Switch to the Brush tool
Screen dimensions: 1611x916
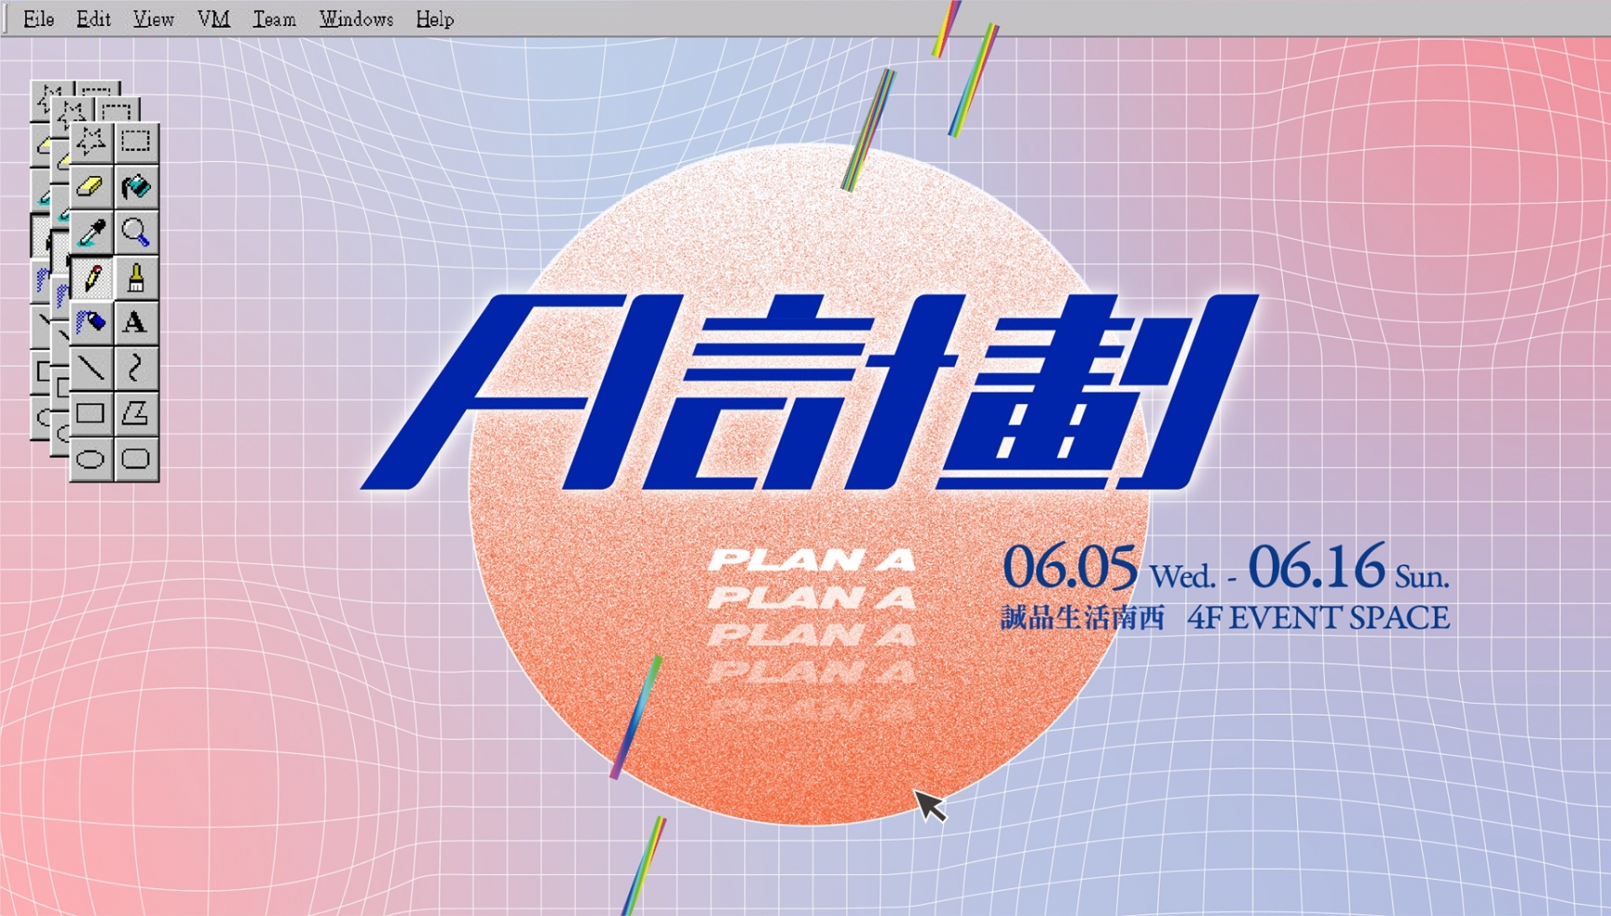[136, 278]
